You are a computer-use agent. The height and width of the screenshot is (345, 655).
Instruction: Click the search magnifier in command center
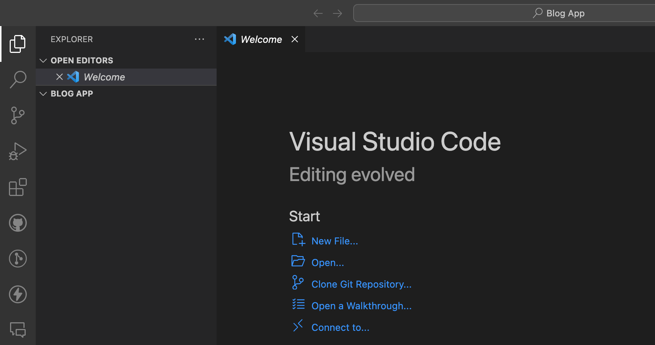[x=538, y=13]
